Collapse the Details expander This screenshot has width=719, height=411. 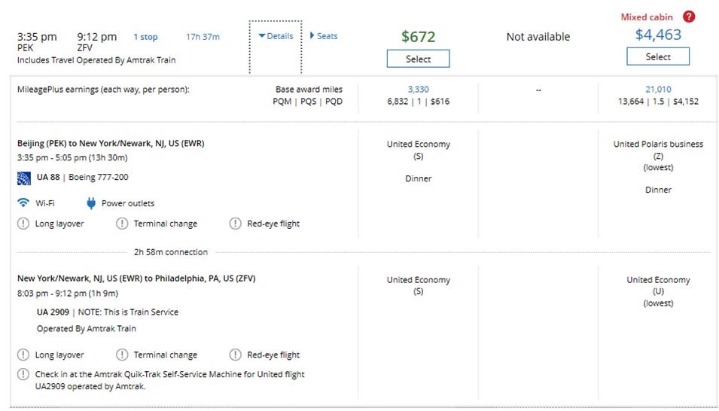click(276, 36)
